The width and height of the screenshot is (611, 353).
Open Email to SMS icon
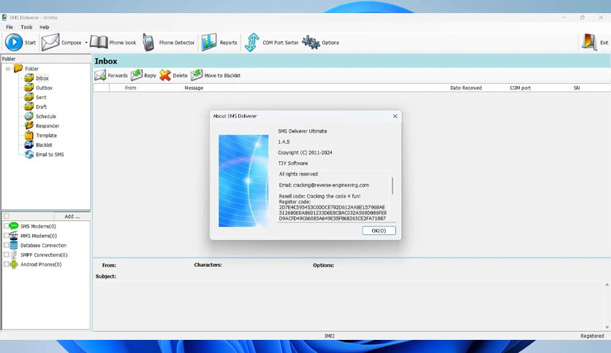click(29, 155)
